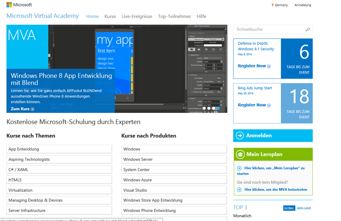Open the Server Infrastructure topic

pyautogui.click(x=59, y=211)
